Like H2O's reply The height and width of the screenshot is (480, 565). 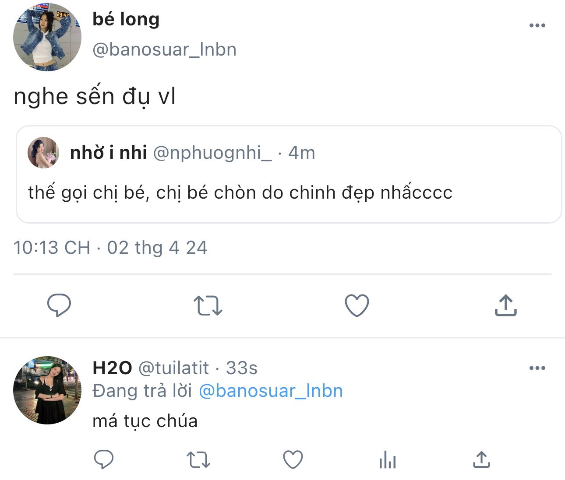[x=293, y=460]
